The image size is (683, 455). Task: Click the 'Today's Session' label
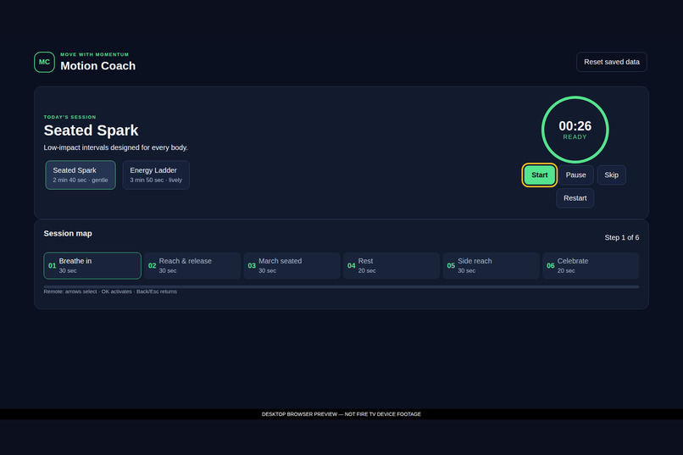[69, 117]
